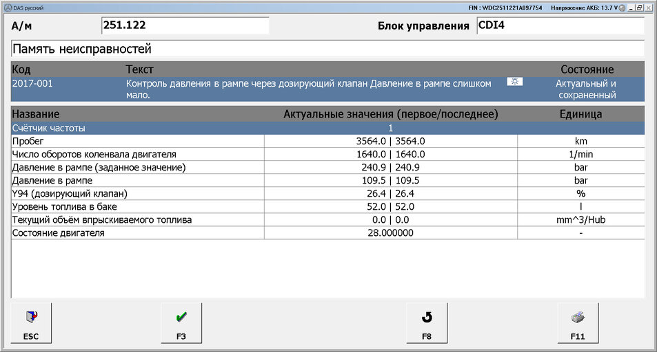This screenshot has width=657, height=352.
Task: Click the Код column header
Action: click(21, 69)
